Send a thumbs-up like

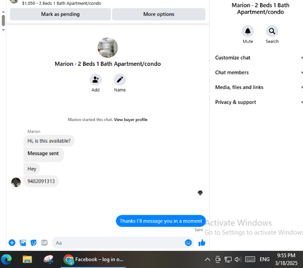click(202, 243)
